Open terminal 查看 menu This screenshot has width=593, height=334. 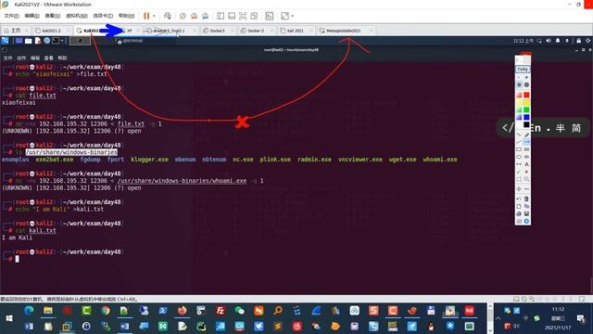pos(48,58)
